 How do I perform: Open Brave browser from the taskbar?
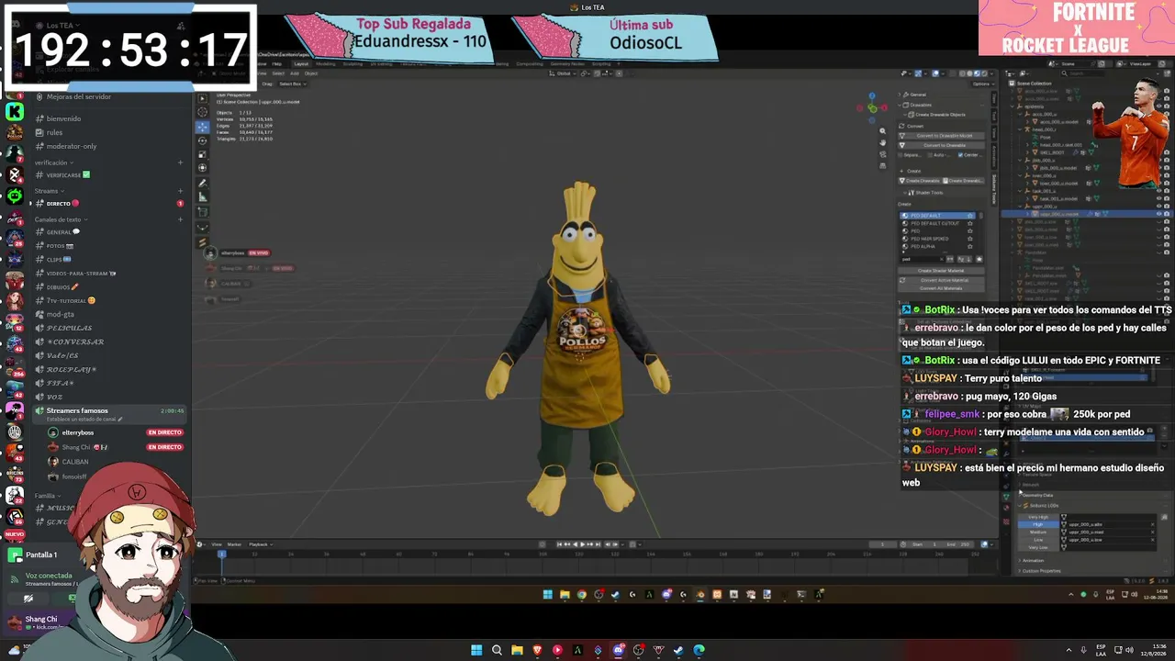537,651
